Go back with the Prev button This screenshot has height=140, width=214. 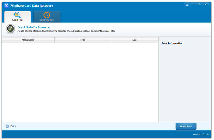[11, 126]
